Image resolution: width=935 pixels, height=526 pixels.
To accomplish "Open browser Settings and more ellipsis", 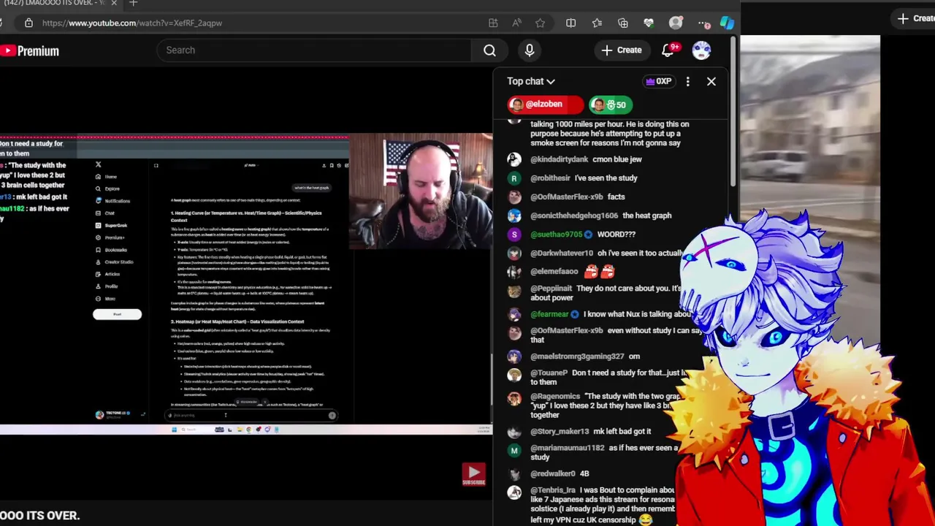I will click(x=703, y=23).
